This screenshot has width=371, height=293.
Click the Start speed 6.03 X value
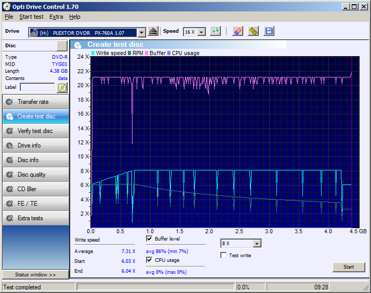128,261
